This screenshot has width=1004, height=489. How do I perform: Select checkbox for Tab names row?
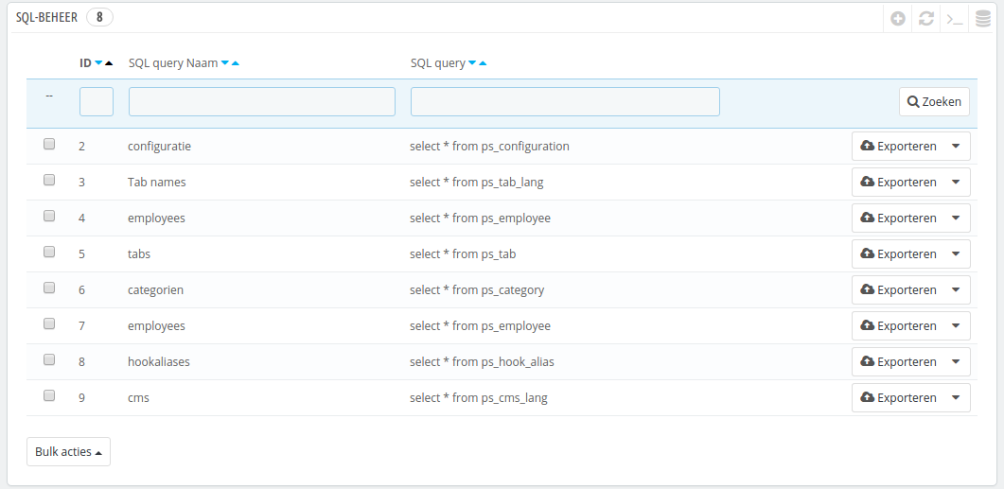click(48, 180)
